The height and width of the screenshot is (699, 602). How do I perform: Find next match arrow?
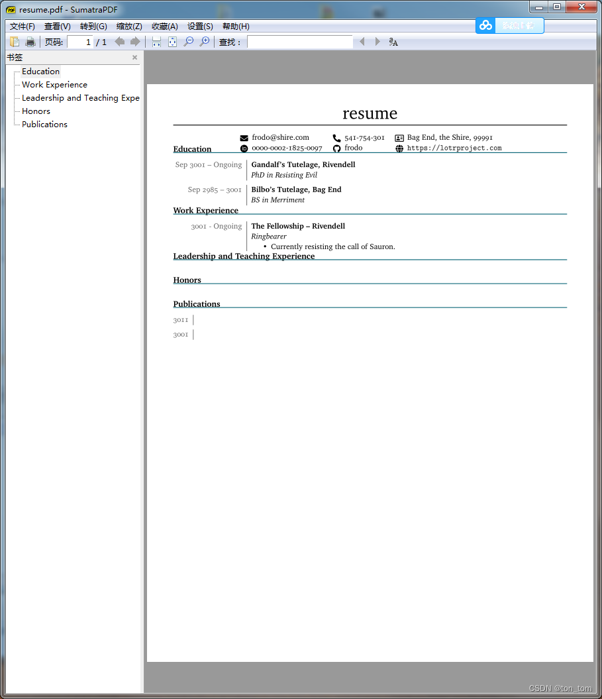(x=377, y=42)
